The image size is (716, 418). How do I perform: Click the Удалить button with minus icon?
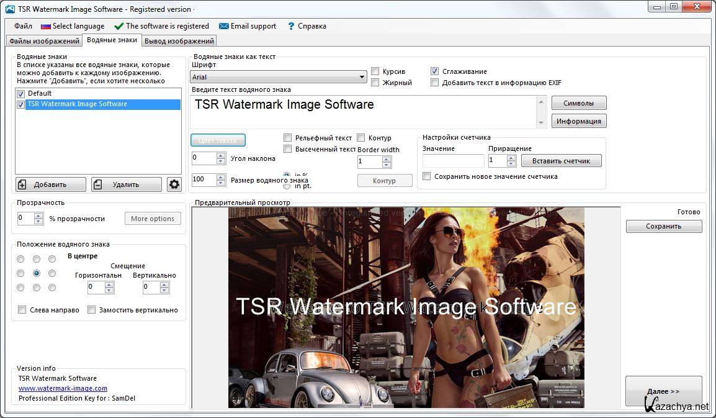pos(126,184)
